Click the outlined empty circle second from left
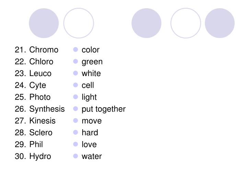247x185 pixels. pyautogui.click(x=79, y=23)
